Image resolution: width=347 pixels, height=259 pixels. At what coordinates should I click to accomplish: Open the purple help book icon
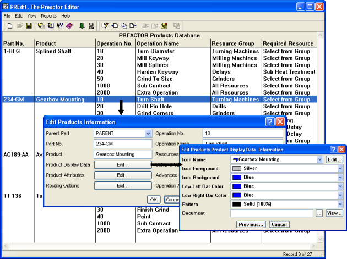click(x=69, y=26)
